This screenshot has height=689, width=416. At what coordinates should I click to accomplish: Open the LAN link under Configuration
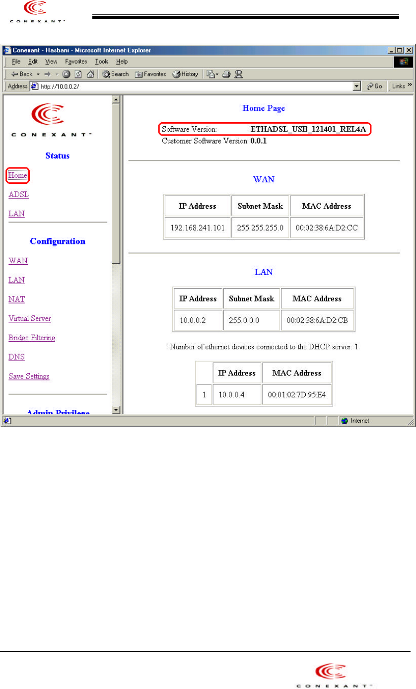click(16, 280)
